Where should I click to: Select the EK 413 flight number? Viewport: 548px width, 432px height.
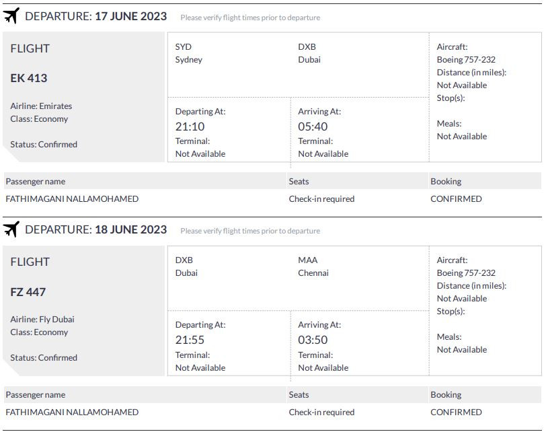[x=29, y=78]
